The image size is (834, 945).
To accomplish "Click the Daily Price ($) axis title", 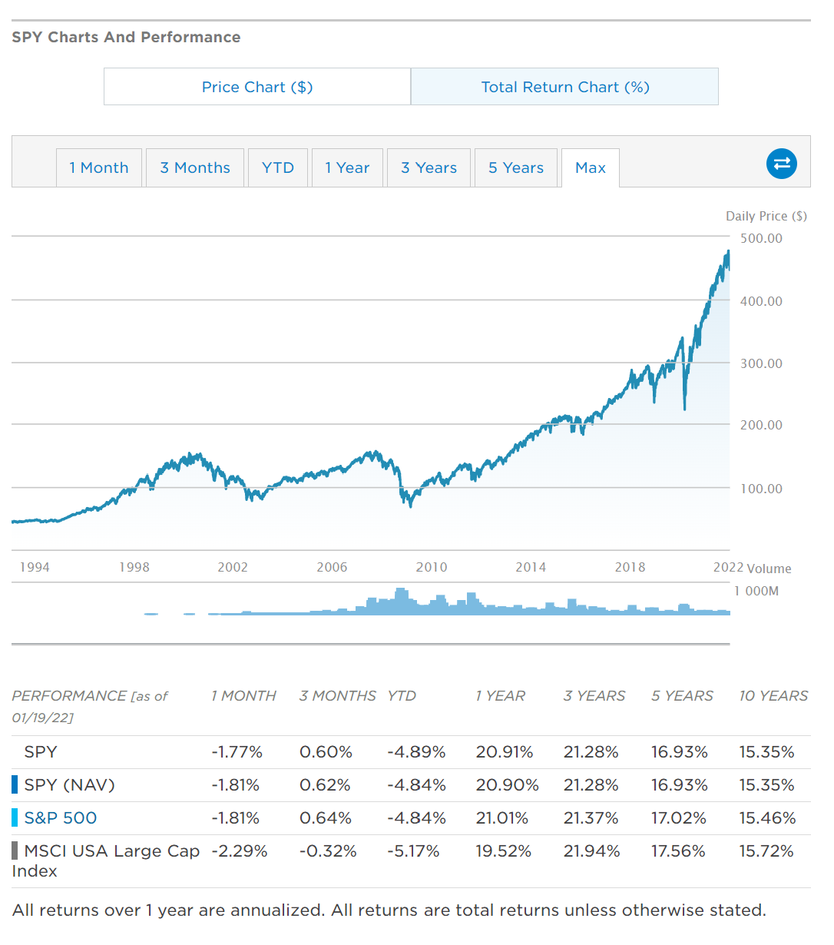I will tap(766, 216).
